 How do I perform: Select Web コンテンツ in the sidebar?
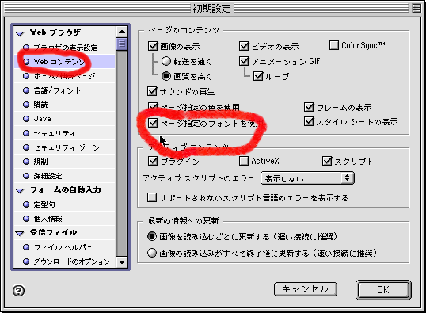click(x=64, y=62)
